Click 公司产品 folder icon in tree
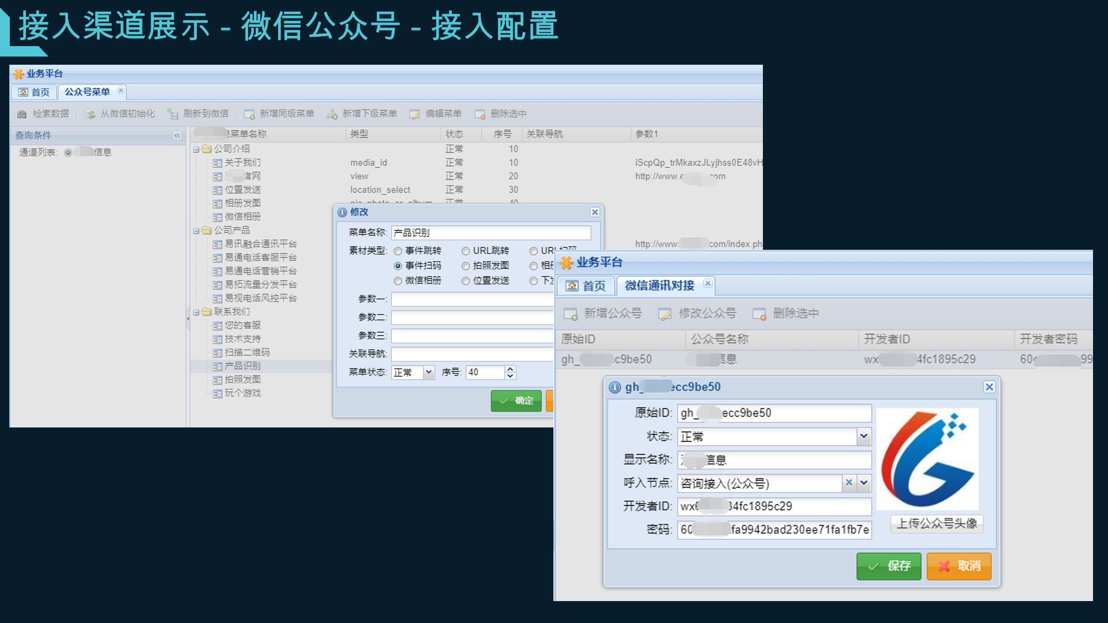The height and width of the screenshot is (623, 1108). point(207,231)
